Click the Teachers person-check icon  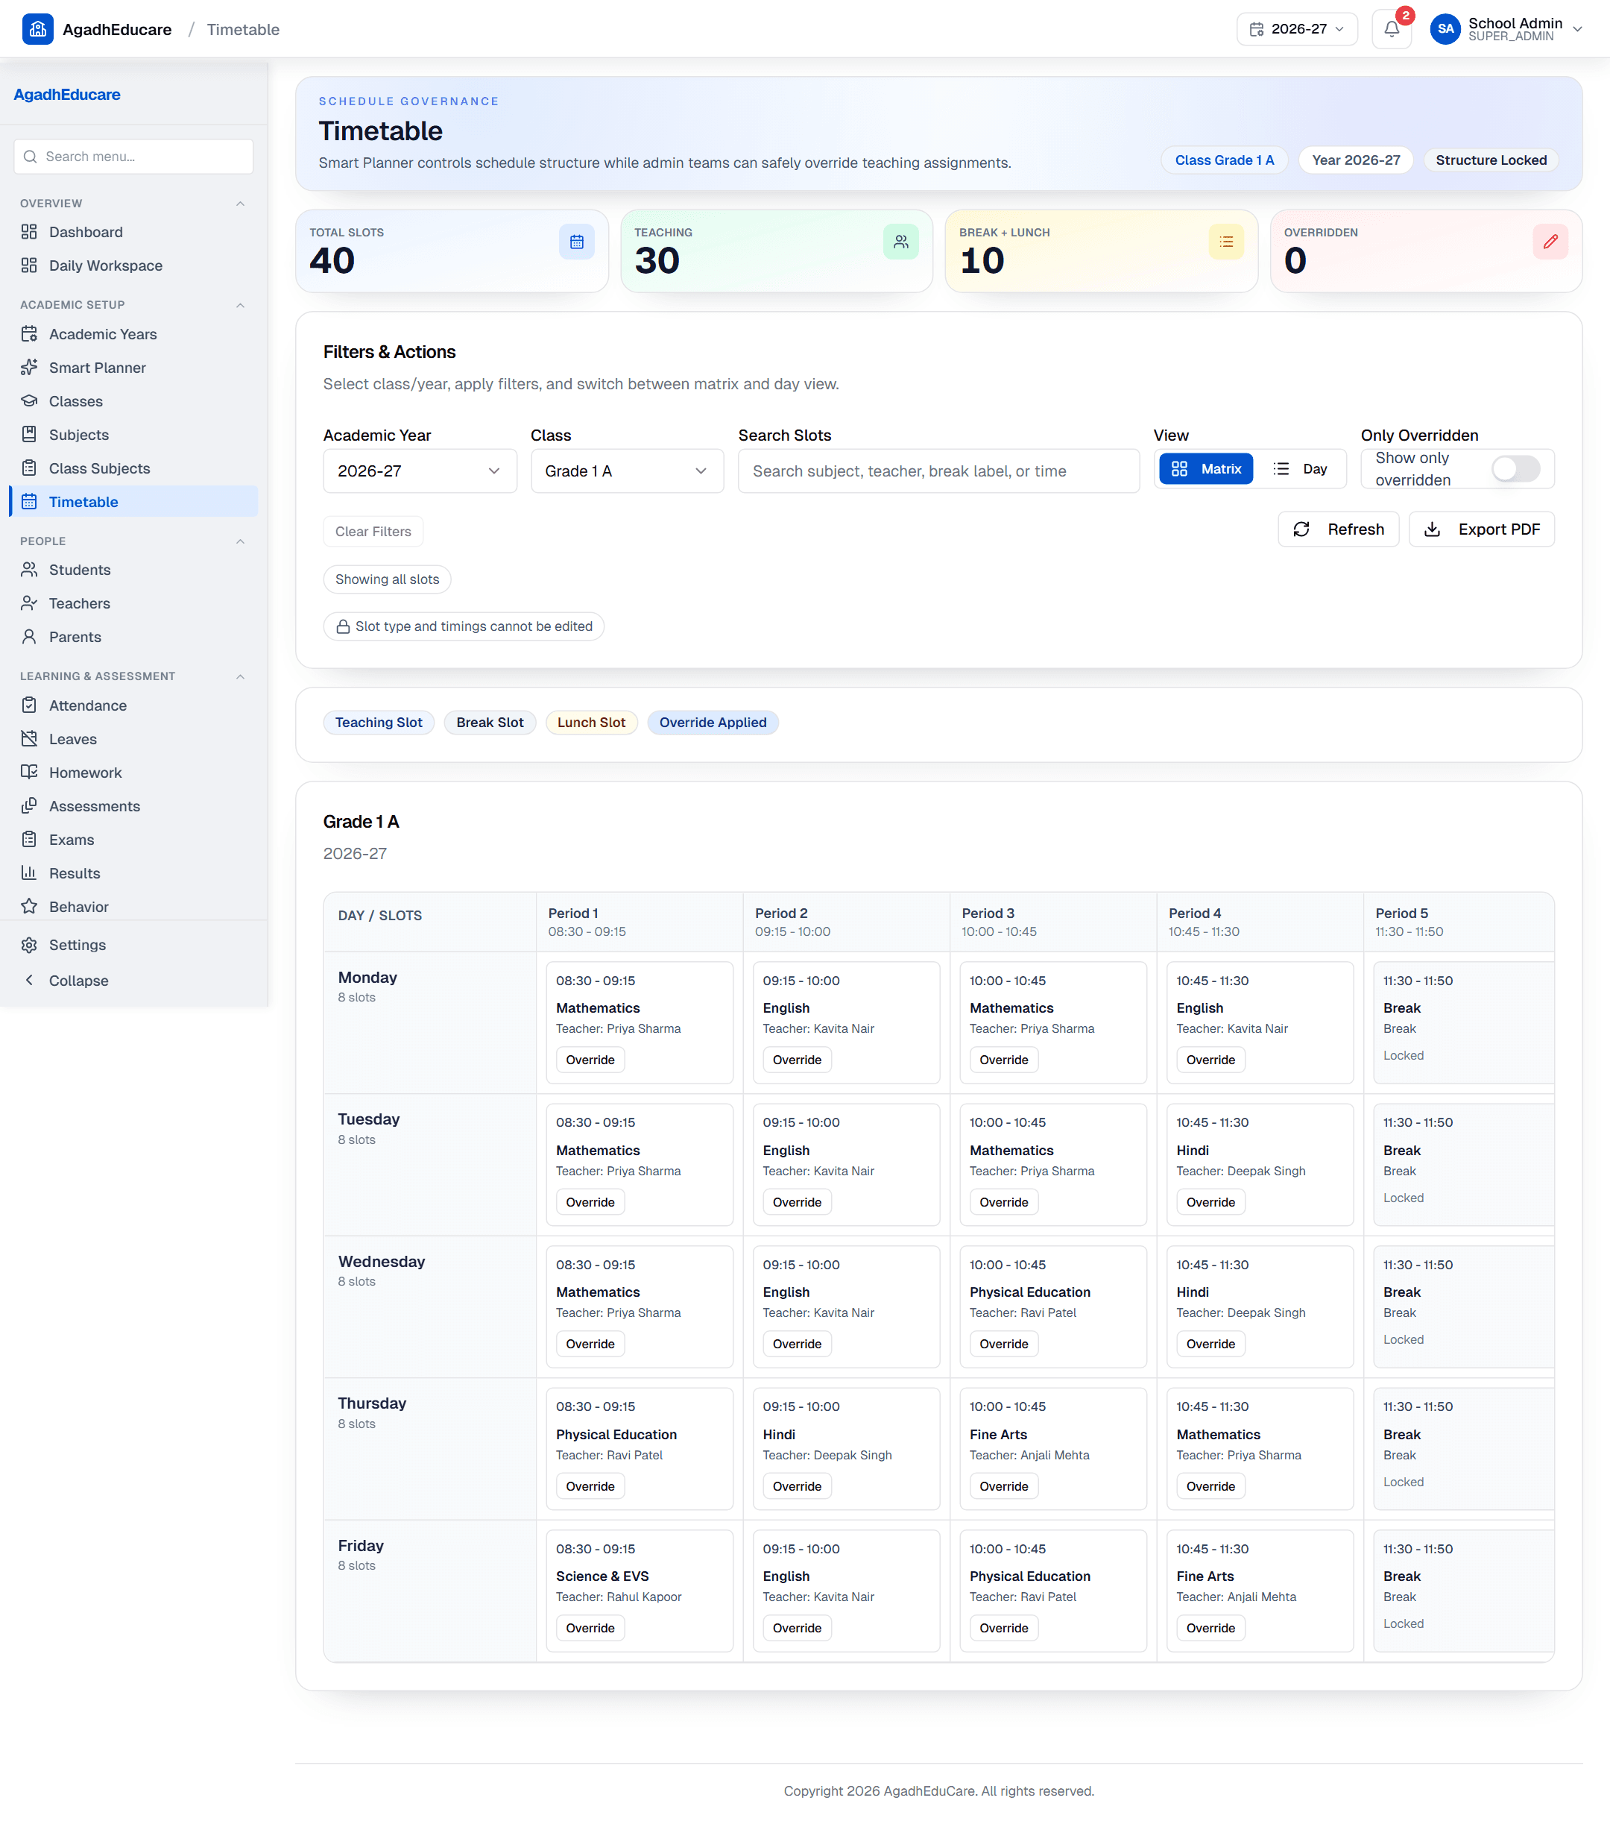click(30, 603)
